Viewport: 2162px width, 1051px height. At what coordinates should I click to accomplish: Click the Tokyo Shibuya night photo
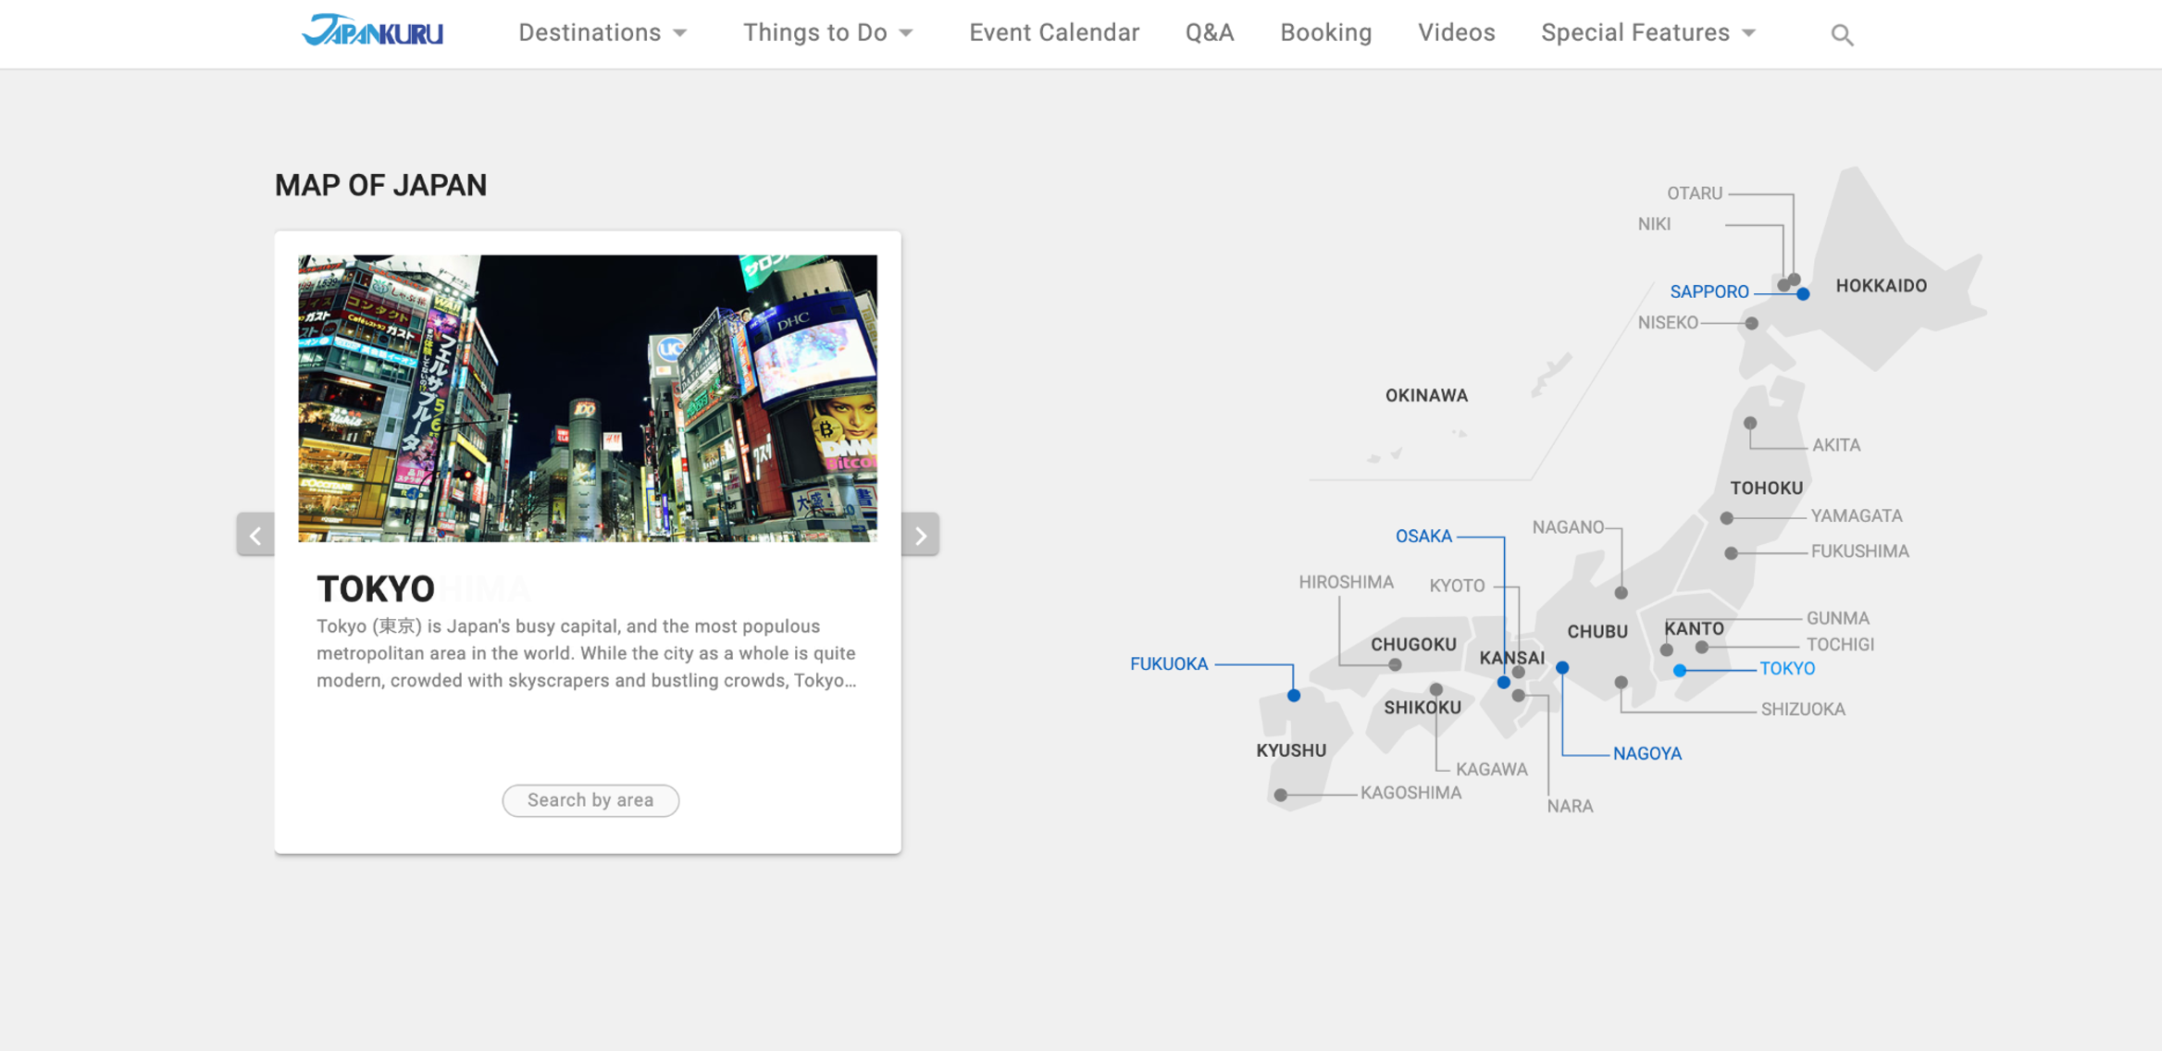coord(587,398)
